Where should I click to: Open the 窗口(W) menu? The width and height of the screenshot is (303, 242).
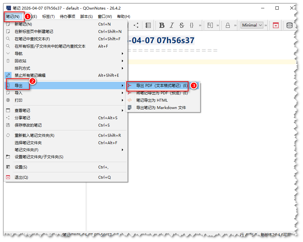coord(105,17)
